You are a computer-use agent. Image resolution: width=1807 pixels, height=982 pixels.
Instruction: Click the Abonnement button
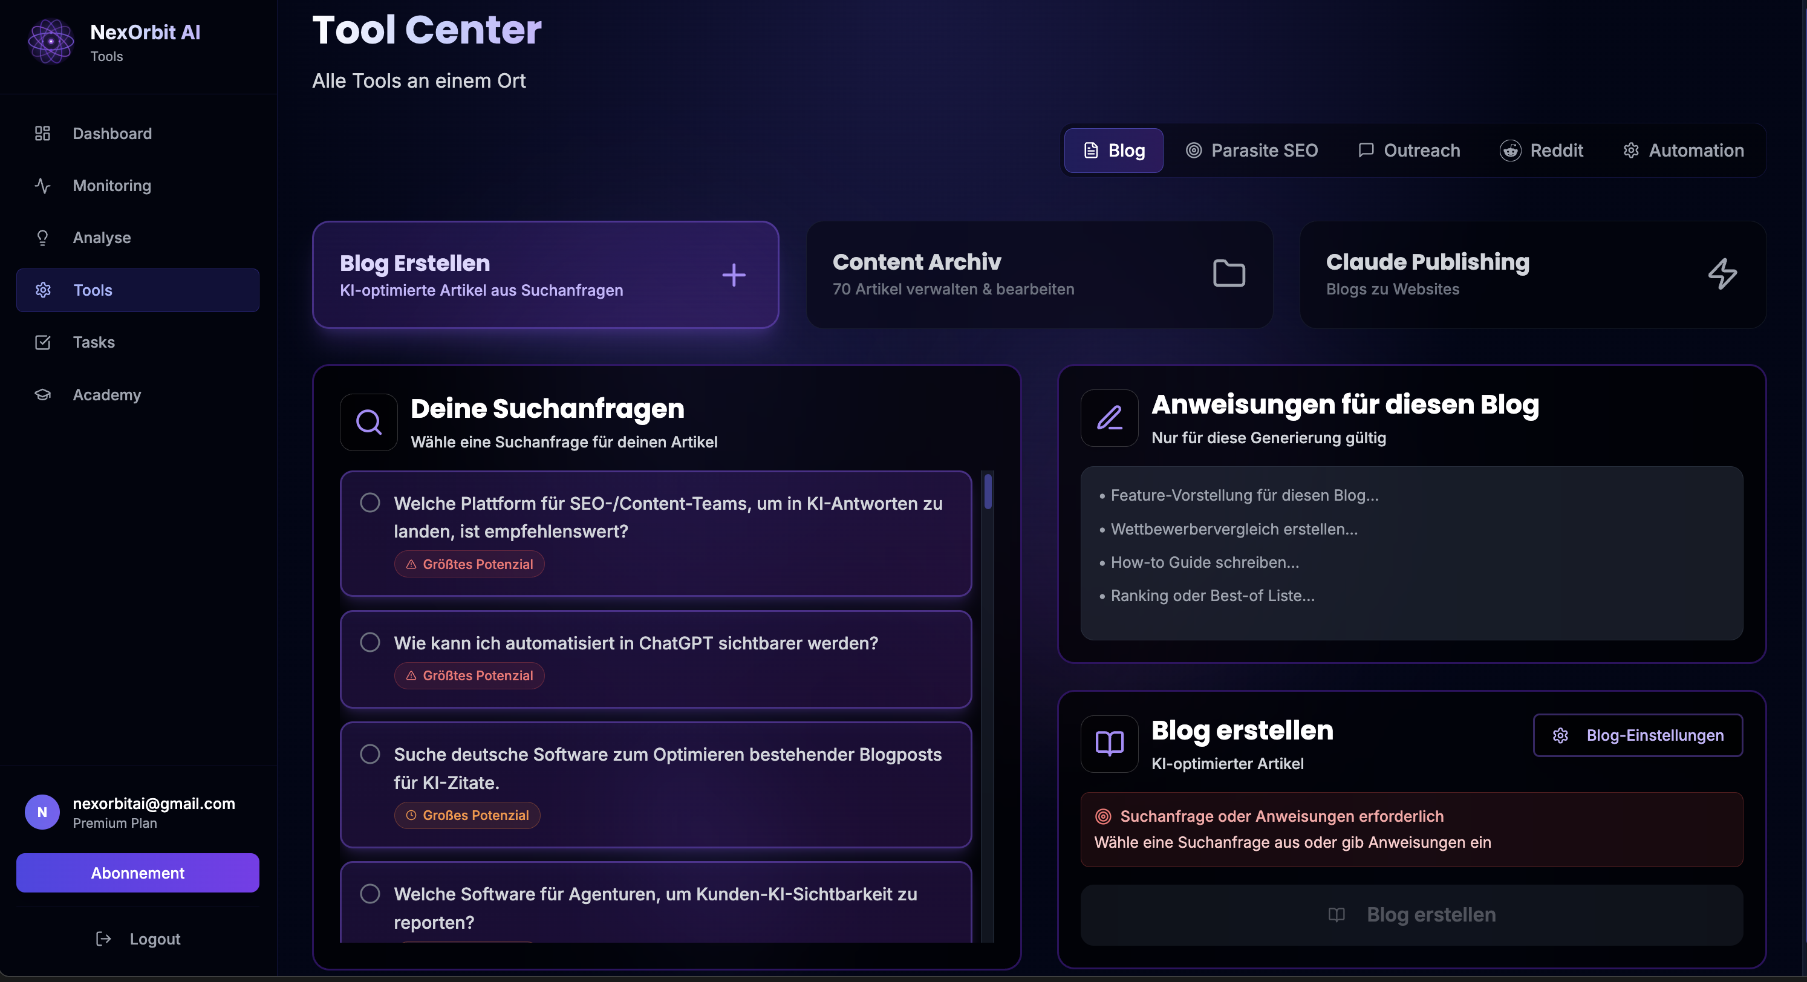tap(137, 873)
